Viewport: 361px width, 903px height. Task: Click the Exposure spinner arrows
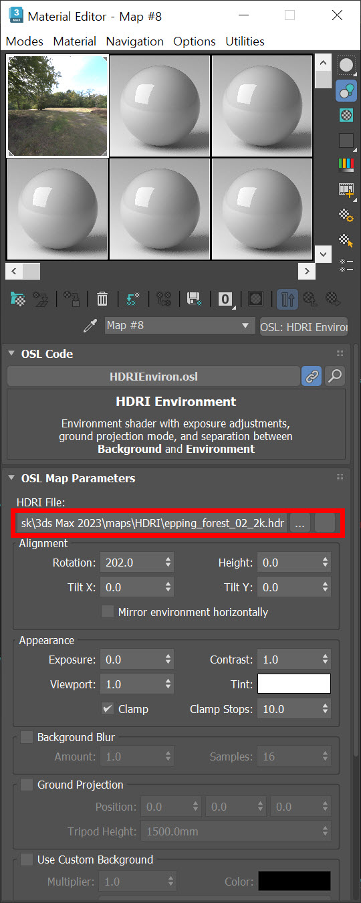[x=168, y=660]
